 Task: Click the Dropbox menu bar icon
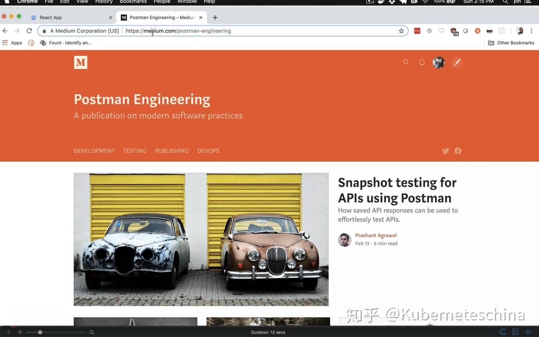tap(392, 2)
